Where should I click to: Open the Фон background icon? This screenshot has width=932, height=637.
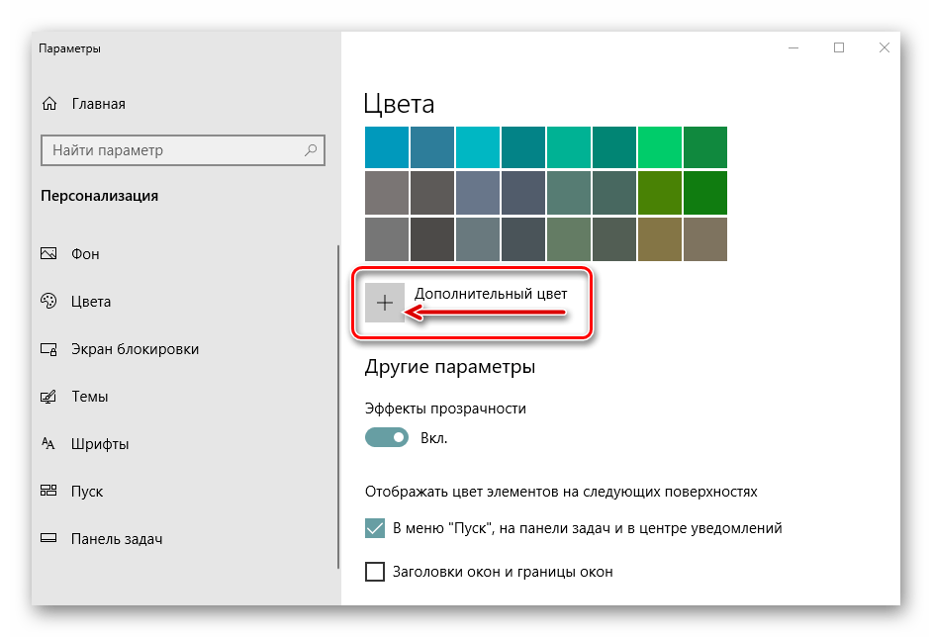click(48, 254)
